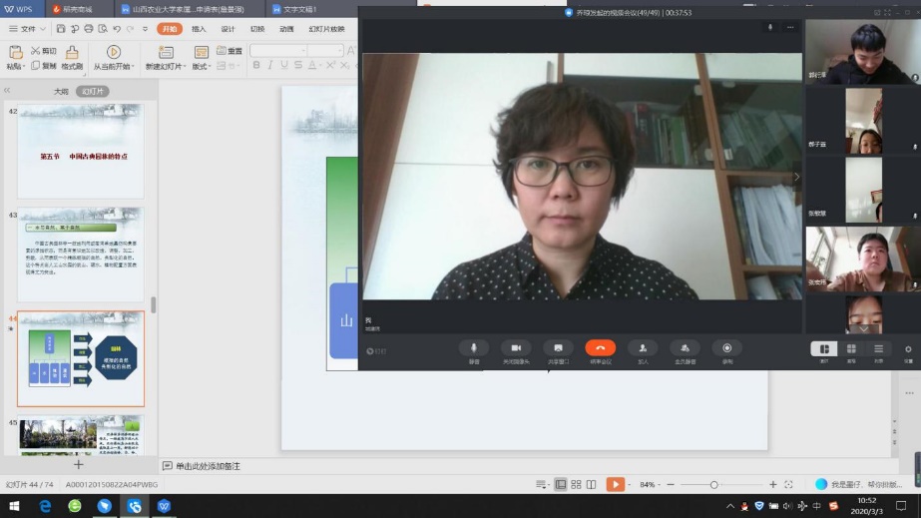This screenshot has width=921, height=518.
Task: Click the save icon in quick toolbar
Action: point(61,29)
